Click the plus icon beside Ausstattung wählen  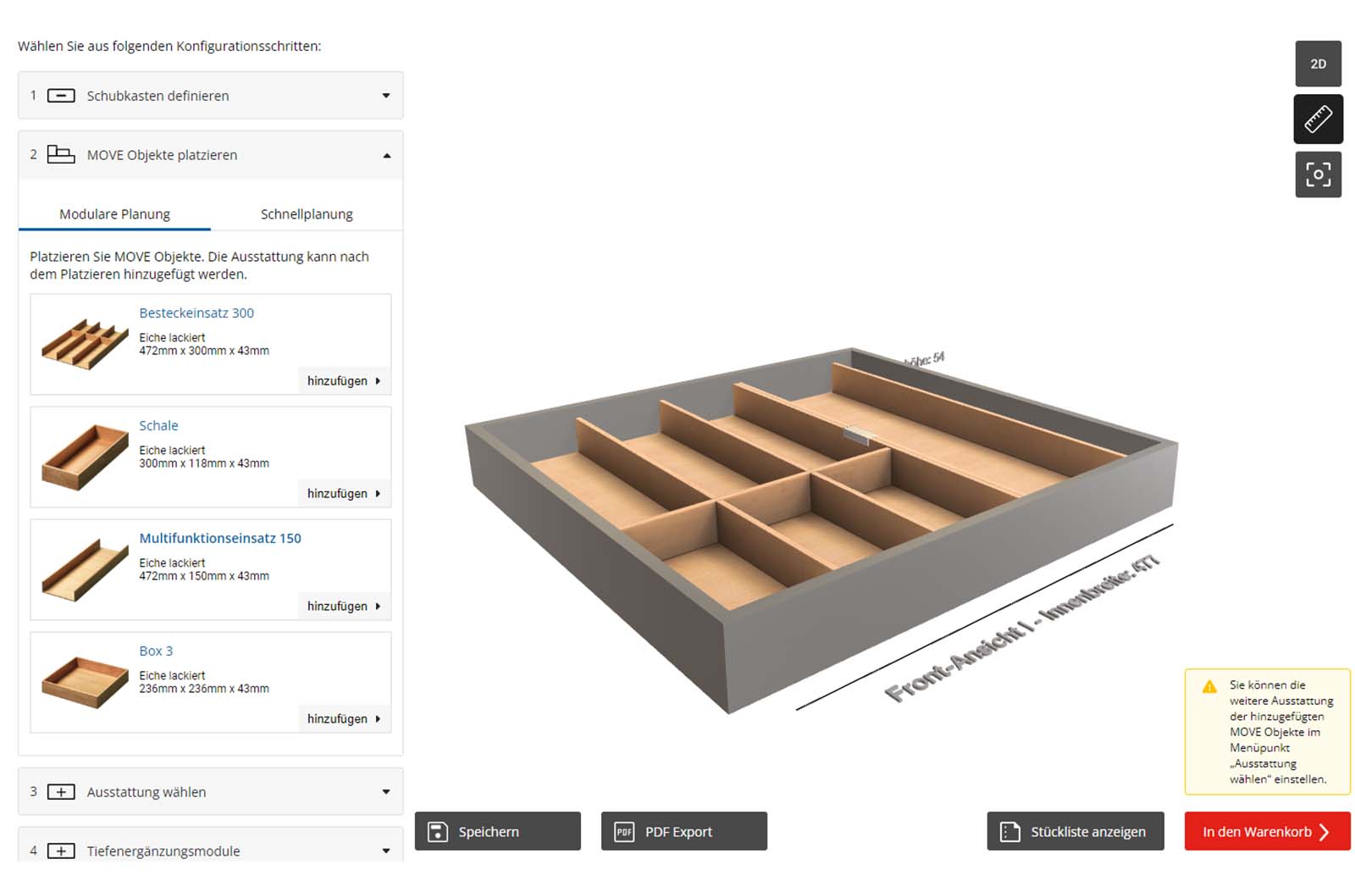tap(60, 791)
